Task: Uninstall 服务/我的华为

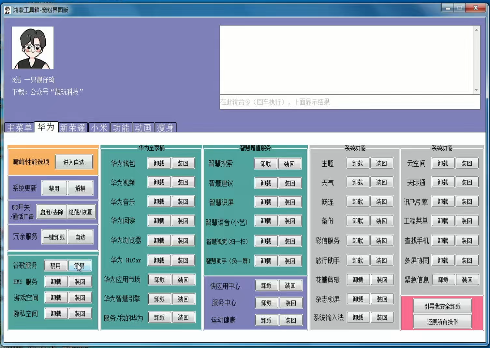Action: pos(159,317)
